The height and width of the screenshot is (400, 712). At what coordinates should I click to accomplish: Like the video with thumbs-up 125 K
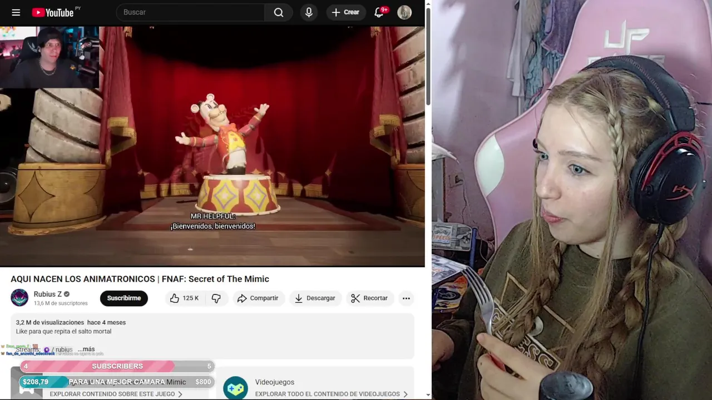pos(184,298)
